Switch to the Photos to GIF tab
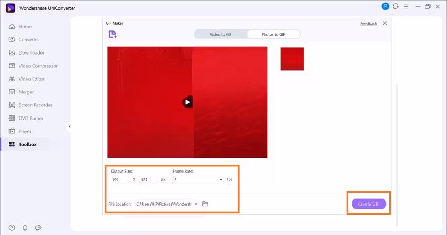447x235 pixels. [273, 34]
